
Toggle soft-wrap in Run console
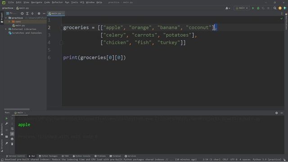pyautogui.click(x=12, y=129)
